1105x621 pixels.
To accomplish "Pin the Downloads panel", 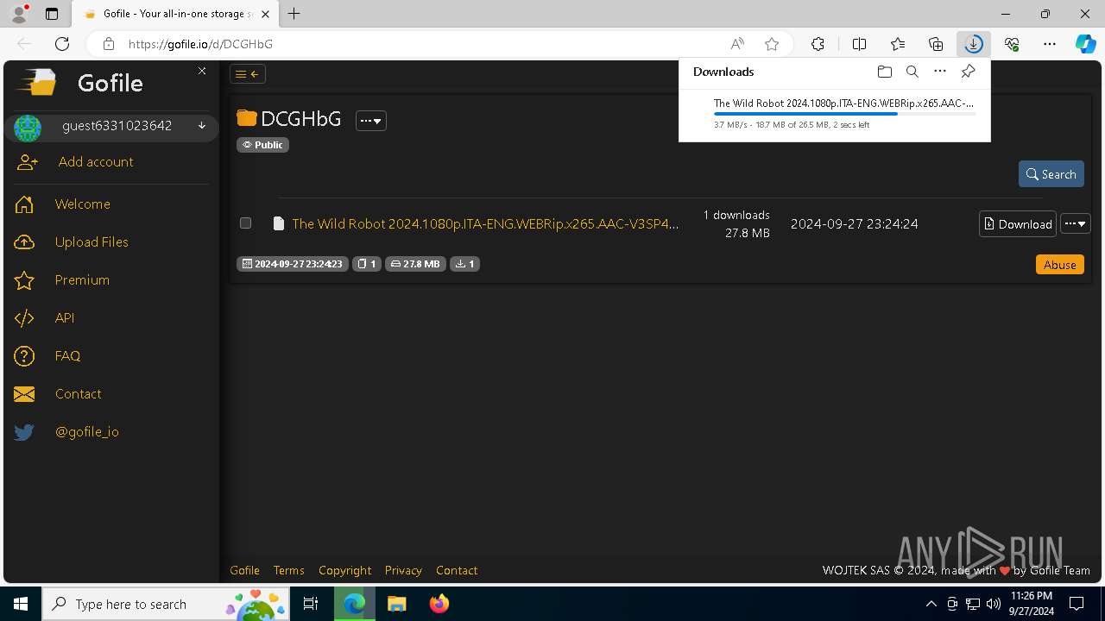I will pyautogui.click(x=969, y=72).
